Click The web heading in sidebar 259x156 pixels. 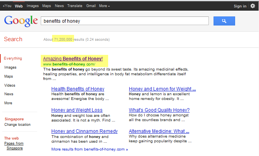[x=11, y=138]
